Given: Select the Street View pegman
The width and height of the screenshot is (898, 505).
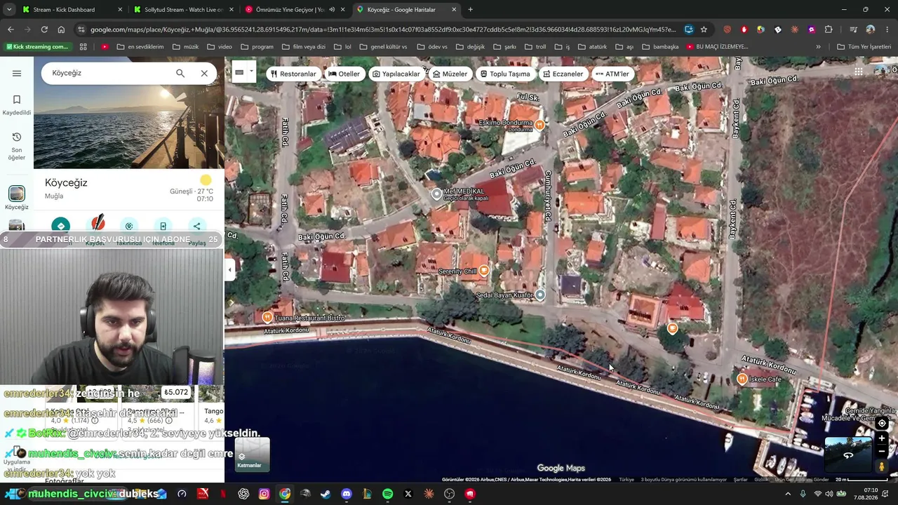Looking at the screenshot, I should coord(882,466).
